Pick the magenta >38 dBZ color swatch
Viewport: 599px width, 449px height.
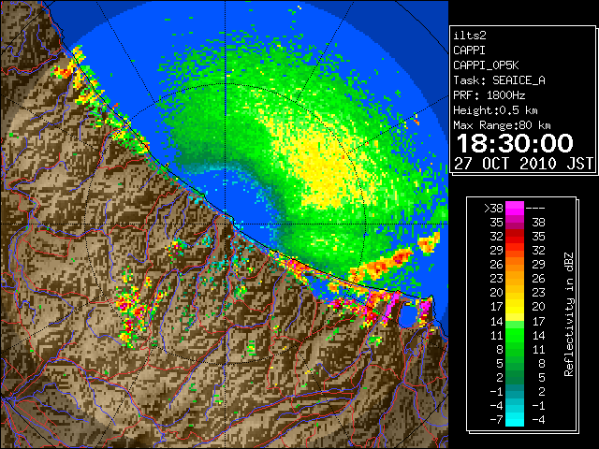click(515, 208)
